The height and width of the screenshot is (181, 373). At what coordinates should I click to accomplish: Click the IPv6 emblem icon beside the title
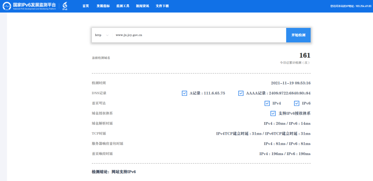point(65,6)
